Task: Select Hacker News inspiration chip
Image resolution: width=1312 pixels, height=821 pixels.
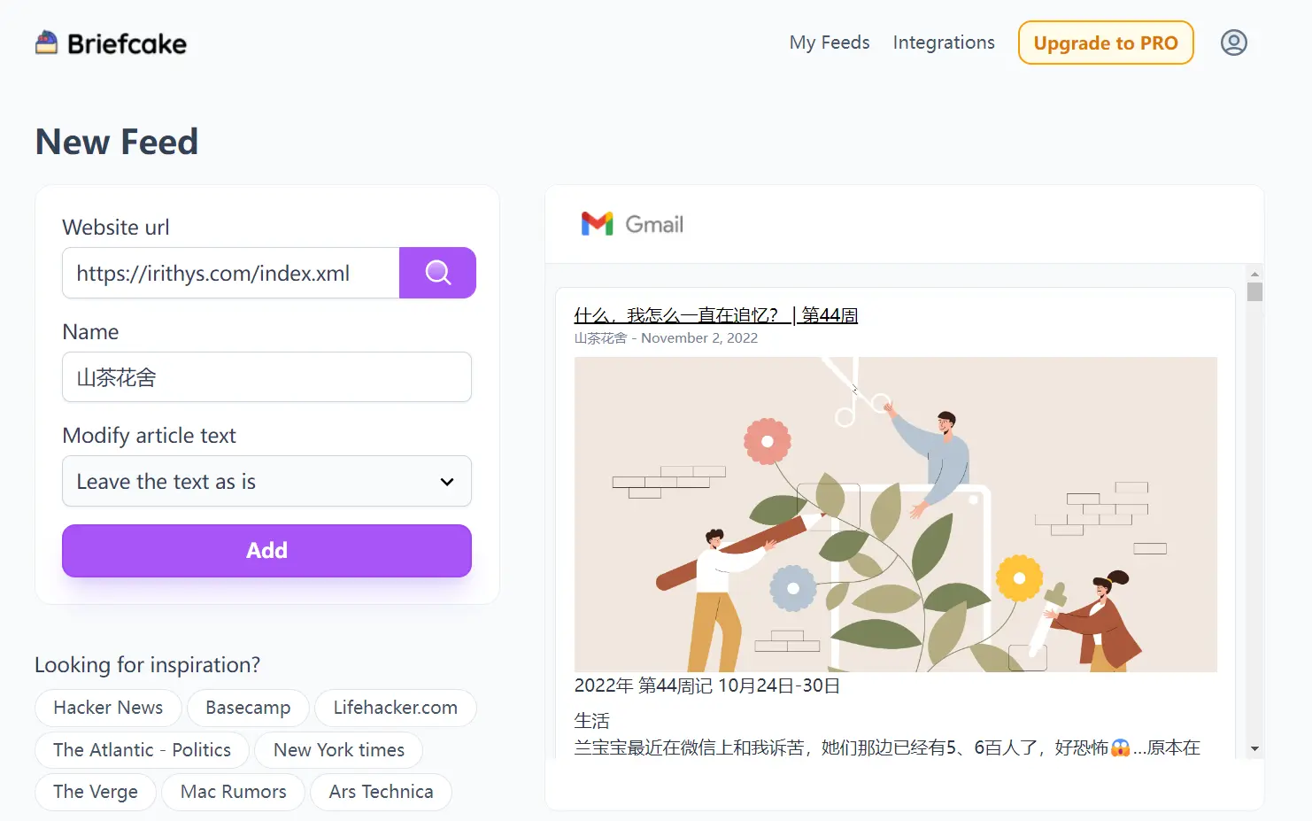Action: pyautogui.click(x=108, y=708)
